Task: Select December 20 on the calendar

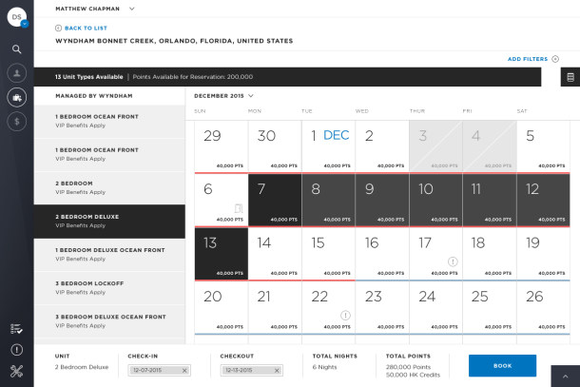Action: (222, 307)
